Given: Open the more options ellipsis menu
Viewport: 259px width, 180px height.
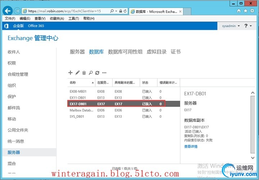Looking at the screenshot, I should click(x=104, y=73).
